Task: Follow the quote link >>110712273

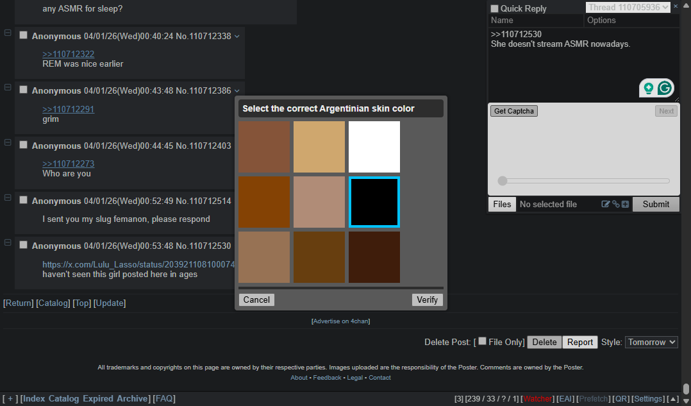Action: click(x=69, y=164)
